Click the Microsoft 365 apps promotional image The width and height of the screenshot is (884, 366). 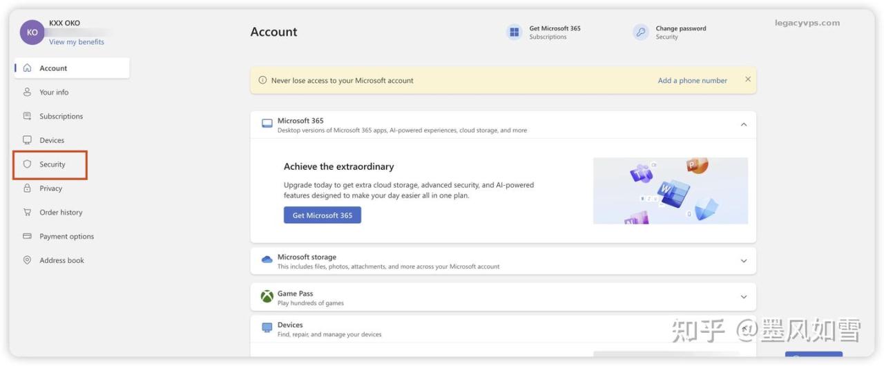[670, 191]
